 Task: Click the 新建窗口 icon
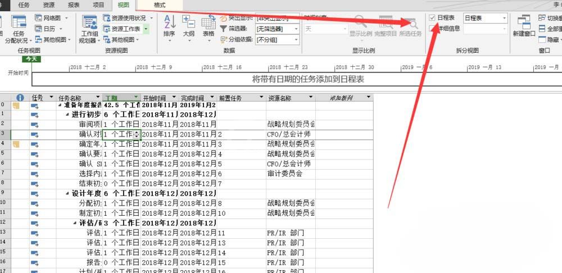pyautogui.click(x=524, y=22)
